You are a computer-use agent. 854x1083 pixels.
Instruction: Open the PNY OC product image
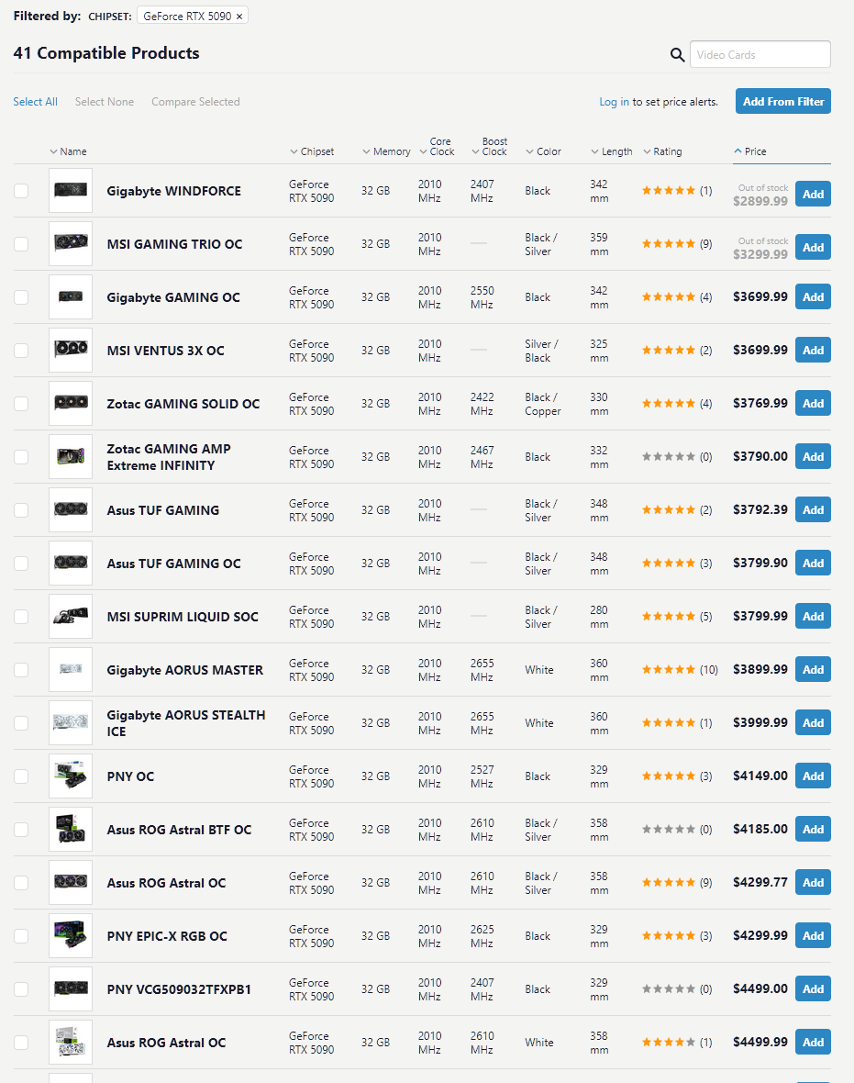coord(71,776)
